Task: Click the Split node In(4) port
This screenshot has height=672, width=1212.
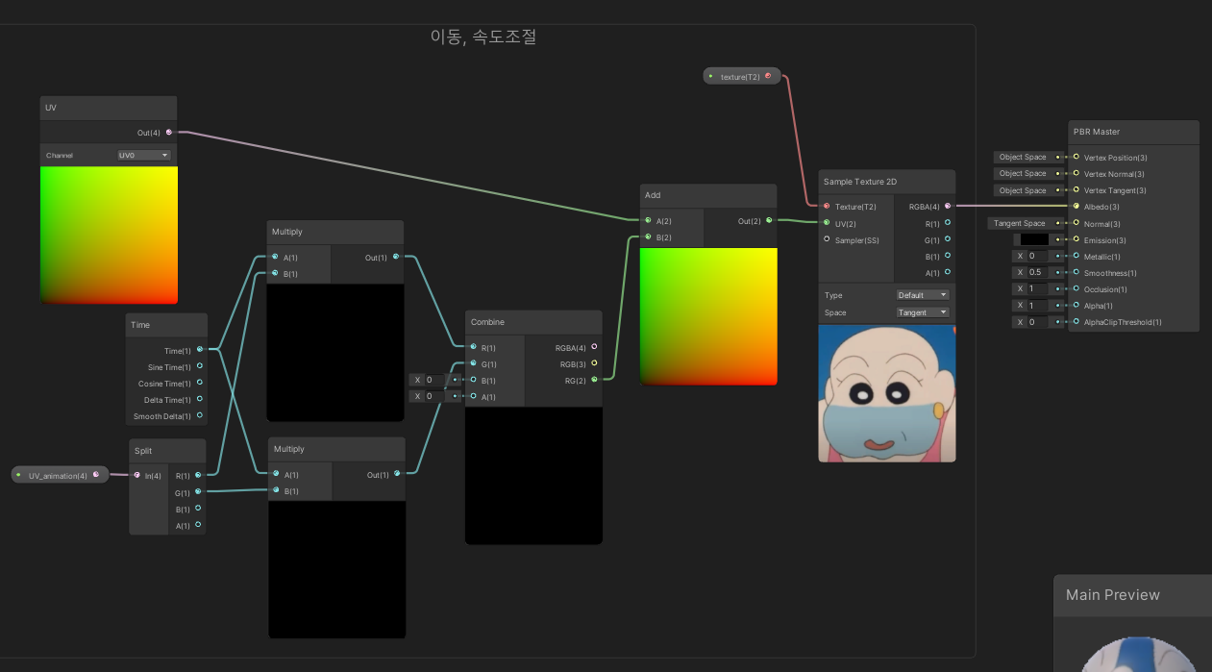Action: [137, 475]
